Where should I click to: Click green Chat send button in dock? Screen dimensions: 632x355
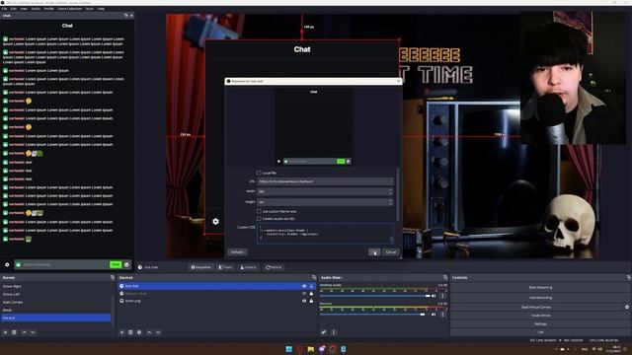(x=116, y=264)
